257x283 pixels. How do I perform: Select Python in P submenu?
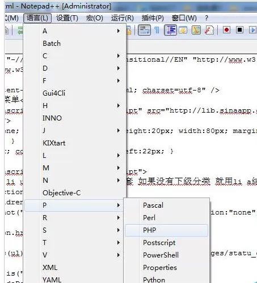[x=166, y=279]
